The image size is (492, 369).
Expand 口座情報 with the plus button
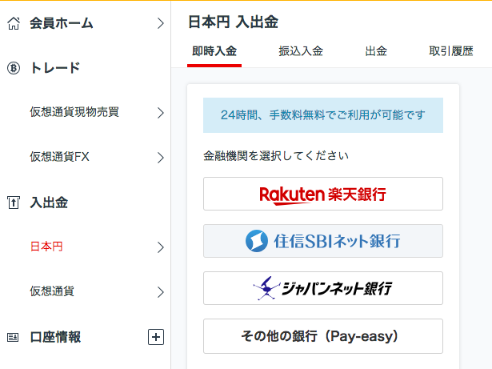[156, 337]
